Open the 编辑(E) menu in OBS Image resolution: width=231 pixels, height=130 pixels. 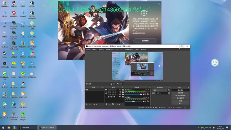pyautogui.click(x=95, y=49)
